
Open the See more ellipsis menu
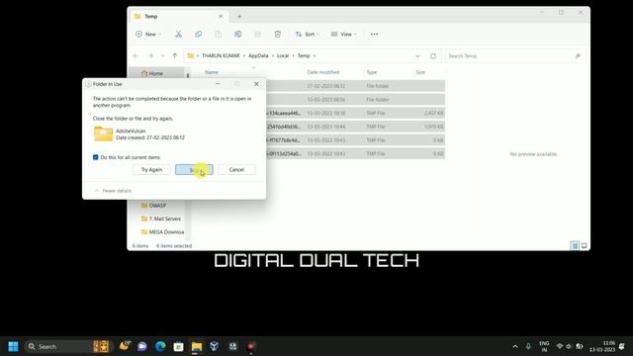pos(374,35)
